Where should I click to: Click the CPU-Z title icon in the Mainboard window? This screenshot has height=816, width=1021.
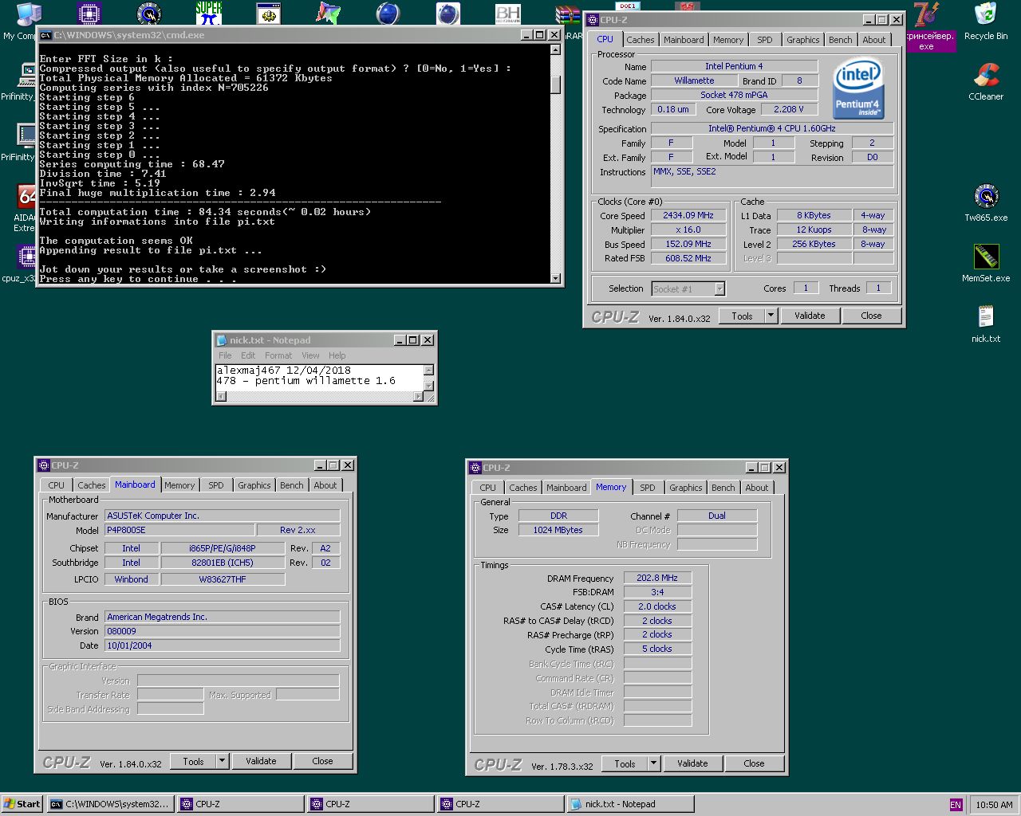(44, 465)
